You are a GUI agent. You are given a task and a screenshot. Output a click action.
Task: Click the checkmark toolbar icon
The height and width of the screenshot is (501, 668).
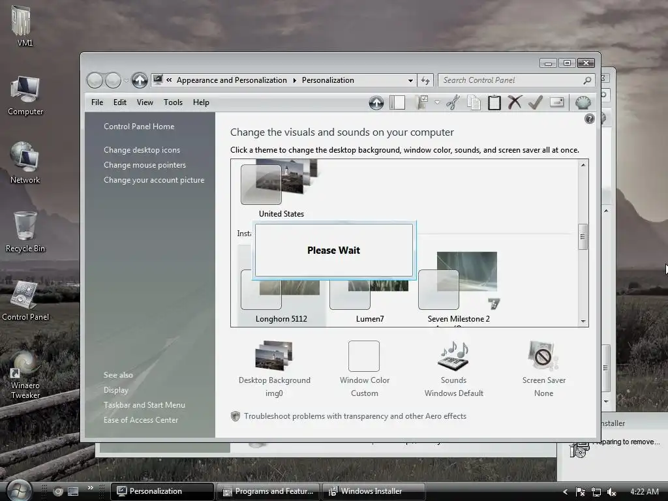[536, 102]
